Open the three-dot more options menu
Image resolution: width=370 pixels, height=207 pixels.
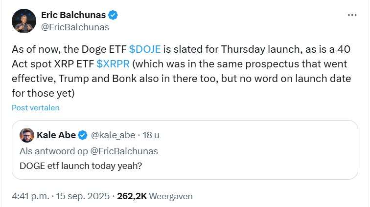point(352,15)
